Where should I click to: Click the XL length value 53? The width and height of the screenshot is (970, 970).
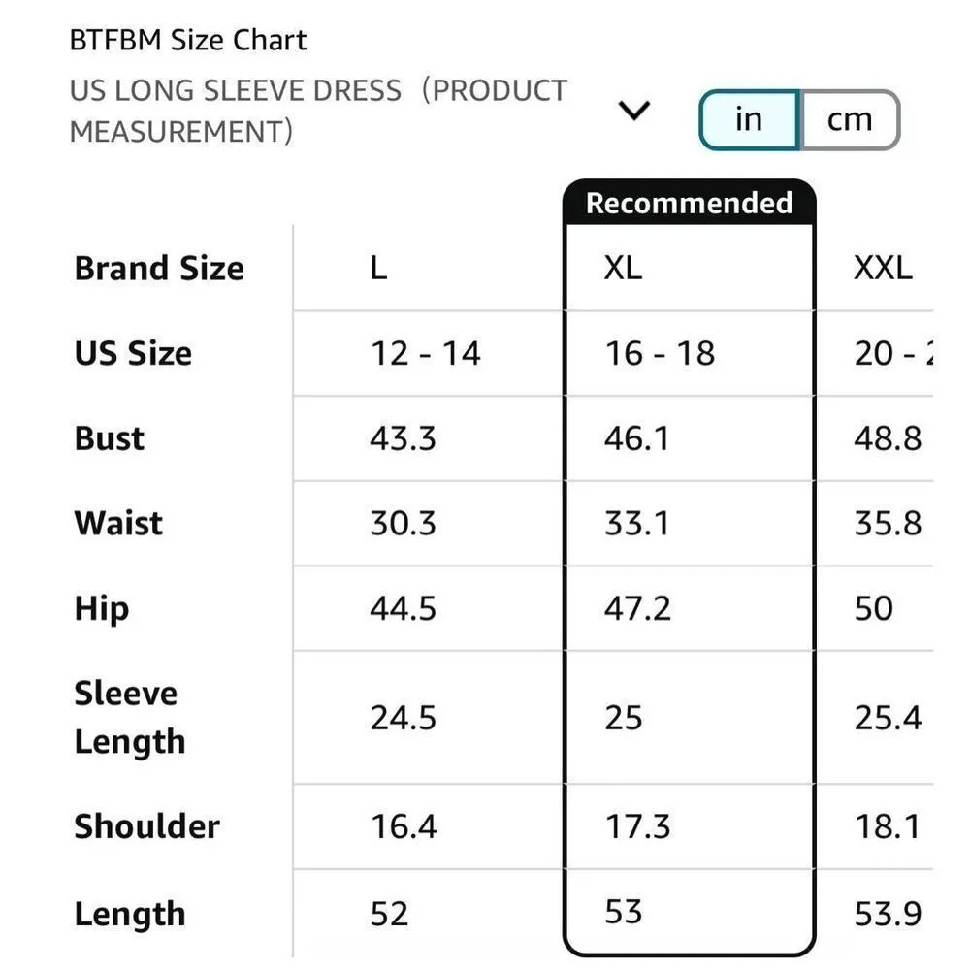pos(623,912)
